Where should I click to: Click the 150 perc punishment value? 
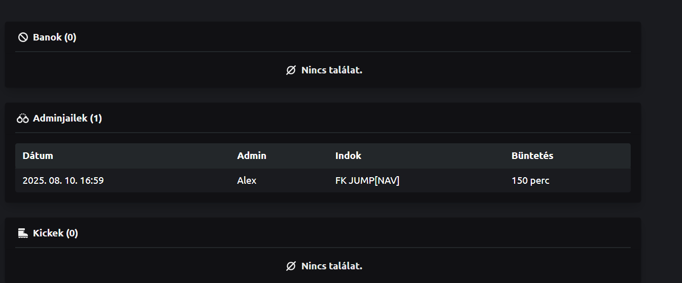click(530, 180)
